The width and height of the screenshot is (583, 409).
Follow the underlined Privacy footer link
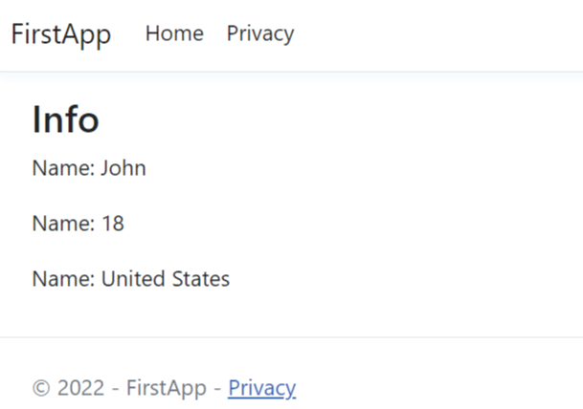262,389
